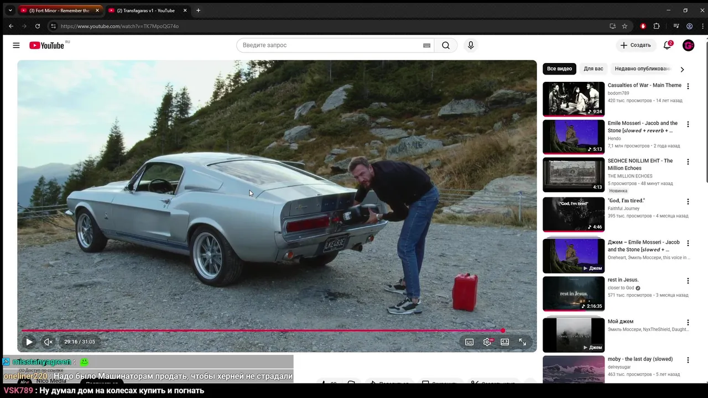Image resolution: width=708 pixels, height=398 pixels.
Task: Open 'THE MILLION ECHOES' channel name
Action: point(630,176)
